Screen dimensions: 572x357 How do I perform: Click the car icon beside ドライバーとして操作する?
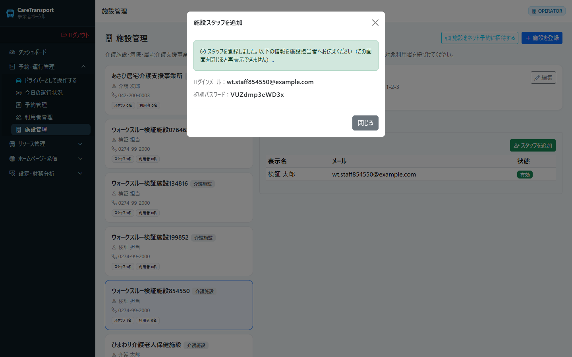pos(19,80)
